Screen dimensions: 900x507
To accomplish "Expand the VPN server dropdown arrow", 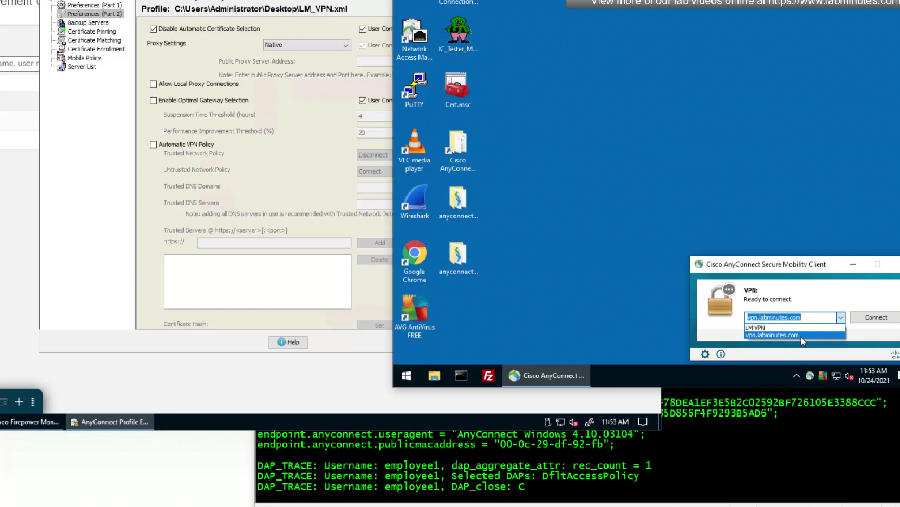I will click(840, 318).
